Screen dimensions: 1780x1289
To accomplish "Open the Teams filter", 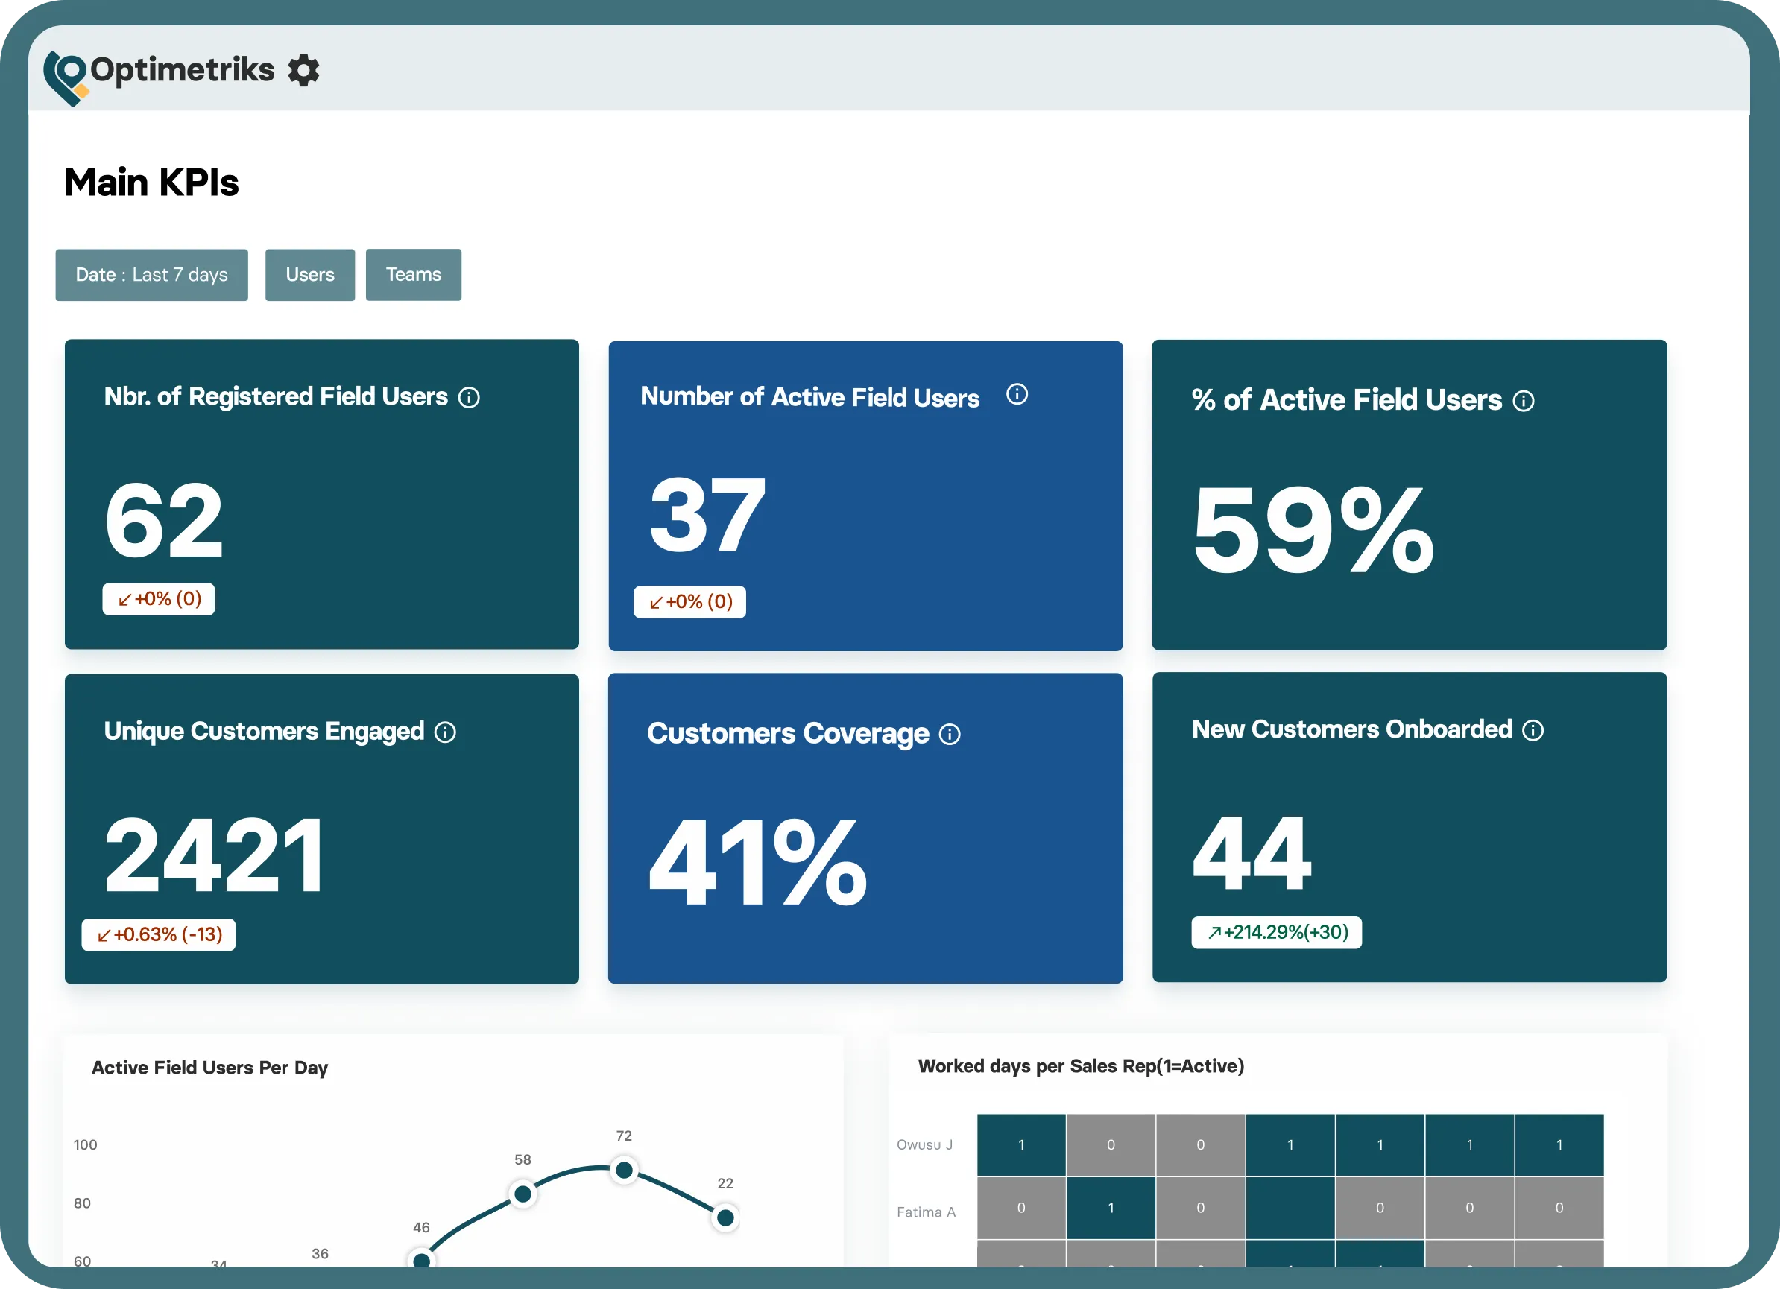I will 414,275.
